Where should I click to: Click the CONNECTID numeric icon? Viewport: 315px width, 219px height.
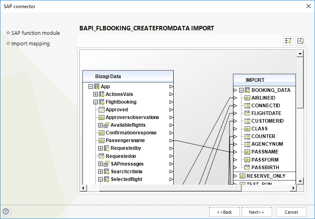[247, 106]
